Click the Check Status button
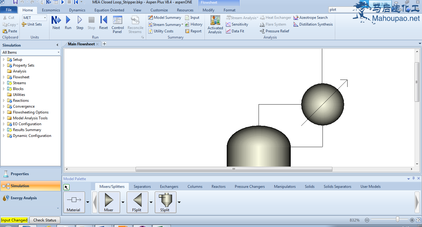The width and height of the screenshot is (422, 227). 45,220
